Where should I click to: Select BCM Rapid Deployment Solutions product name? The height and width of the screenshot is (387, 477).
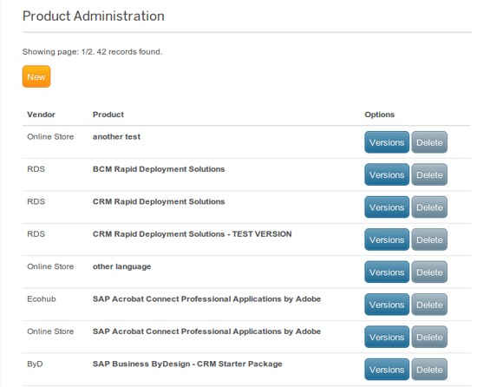[159, 169]
